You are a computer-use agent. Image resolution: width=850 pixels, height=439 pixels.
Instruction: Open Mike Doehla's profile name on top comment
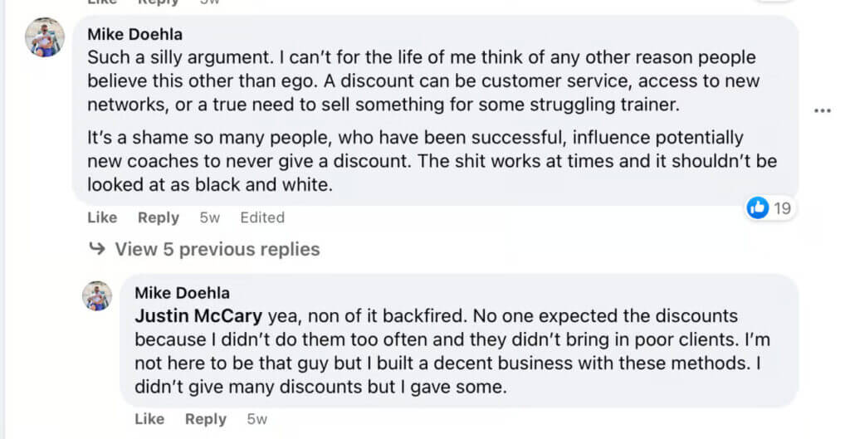[x=134, y=35]
